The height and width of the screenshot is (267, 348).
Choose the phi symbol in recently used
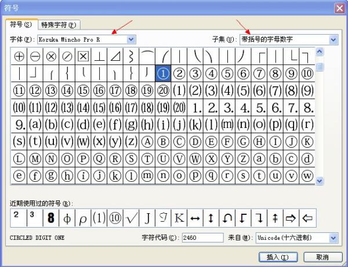(67, 218)
